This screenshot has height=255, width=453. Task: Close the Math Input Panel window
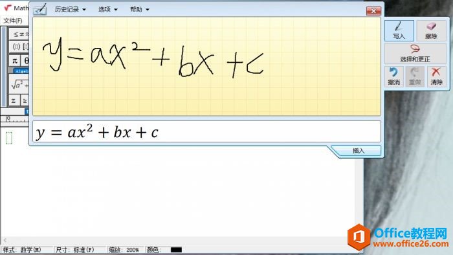pyautogui.click(x=373, y=11)
